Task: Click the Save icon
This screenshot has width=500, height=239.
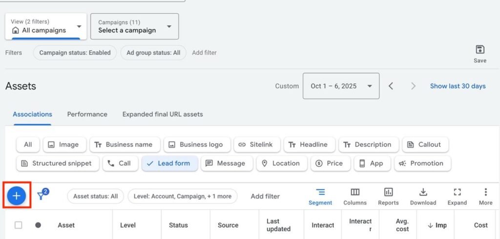Action: (x=479, y=53)
